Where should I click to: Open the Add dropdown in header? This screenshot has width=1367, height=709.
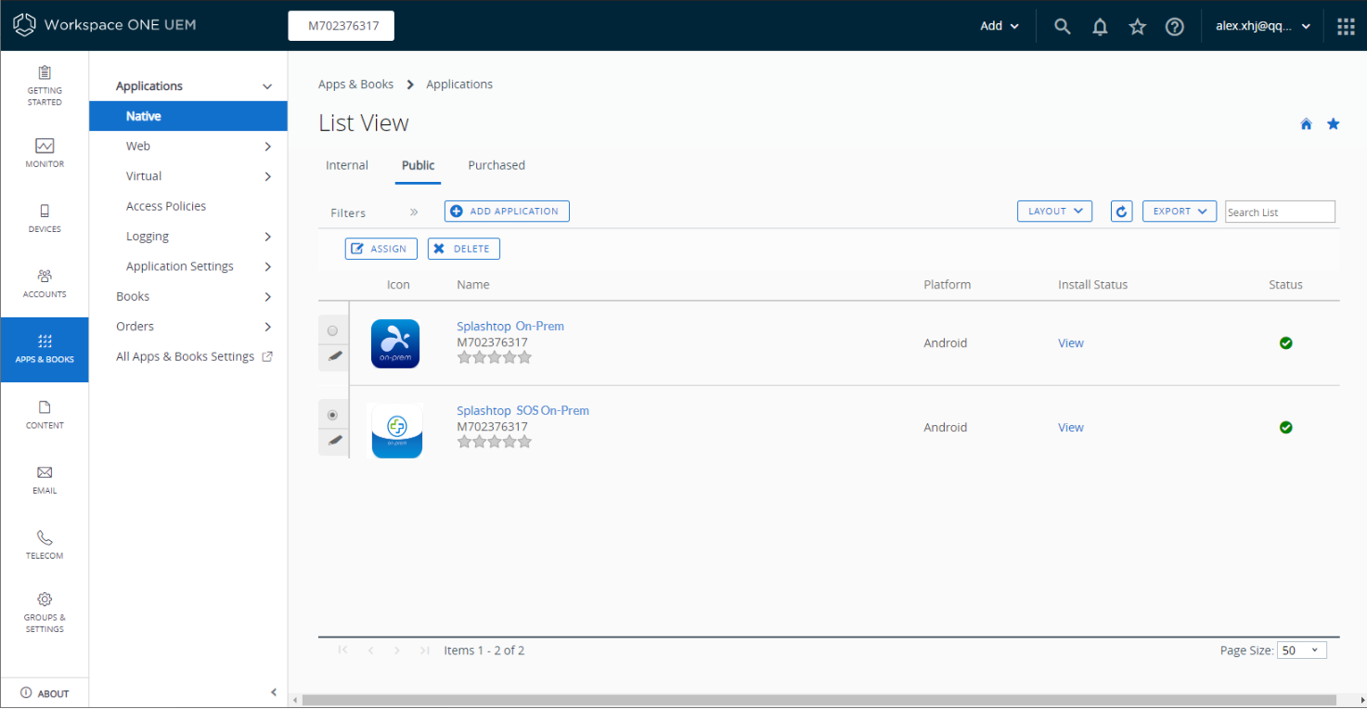point(999,26)
